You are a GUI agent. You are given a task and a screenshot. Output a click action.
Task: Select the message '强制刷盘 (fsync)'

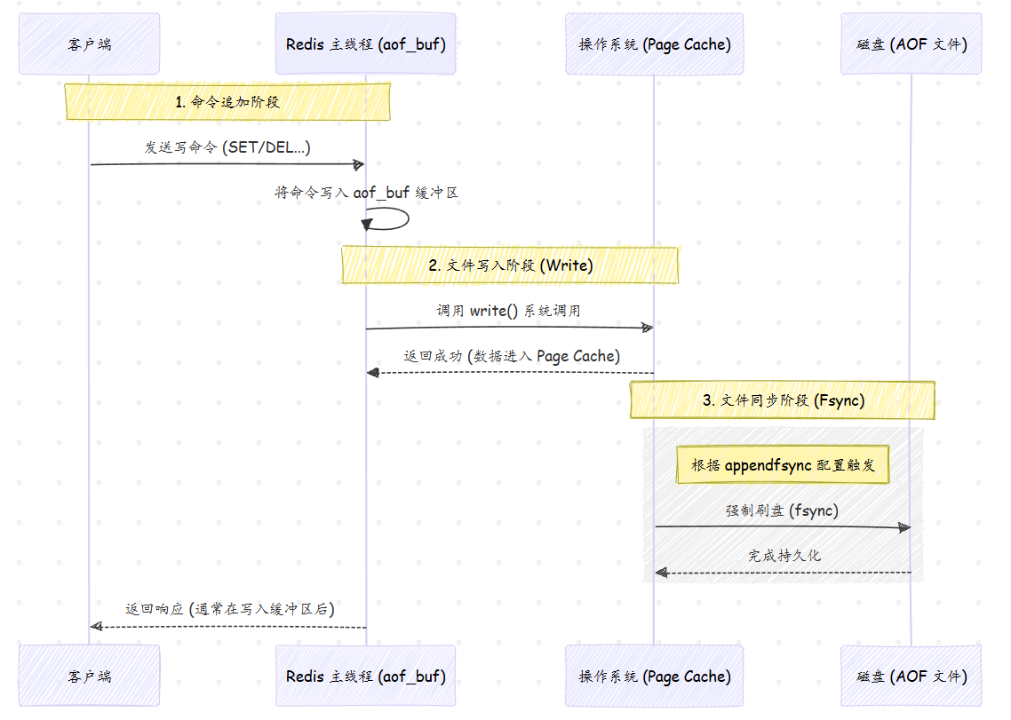coord(782,510)
